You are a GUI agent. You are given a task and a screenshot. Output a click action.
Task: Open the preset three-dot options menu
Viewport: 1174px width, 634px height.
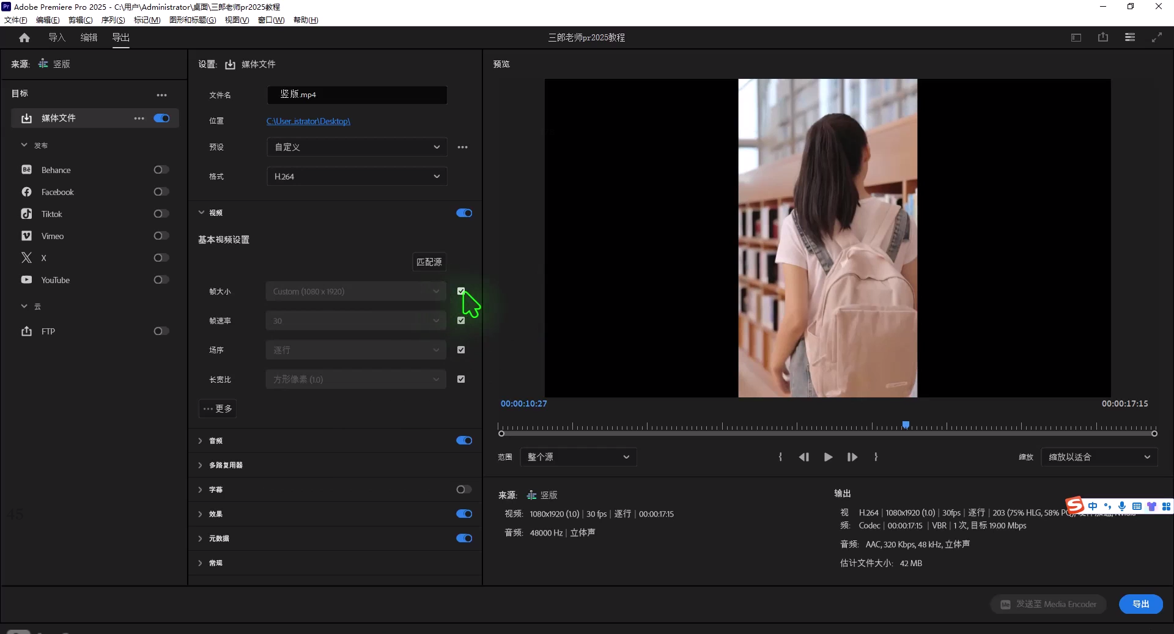click(463, 147)
